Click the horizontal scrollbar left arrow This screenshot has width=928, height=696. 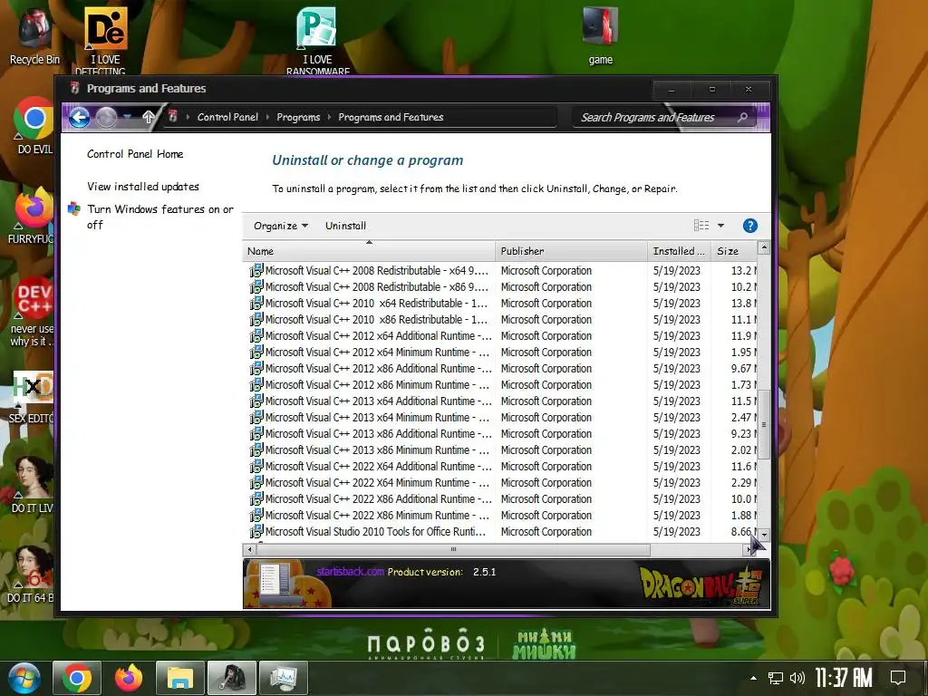point(250,549)
